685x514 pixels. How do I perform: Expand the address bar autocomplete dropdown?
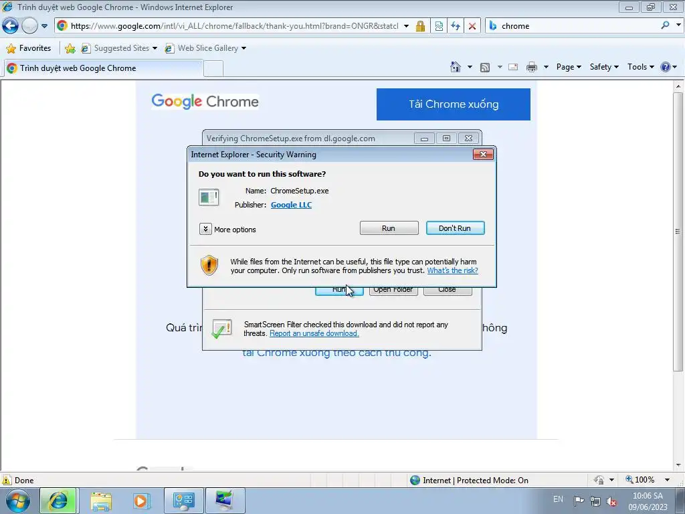coord(406,26)
